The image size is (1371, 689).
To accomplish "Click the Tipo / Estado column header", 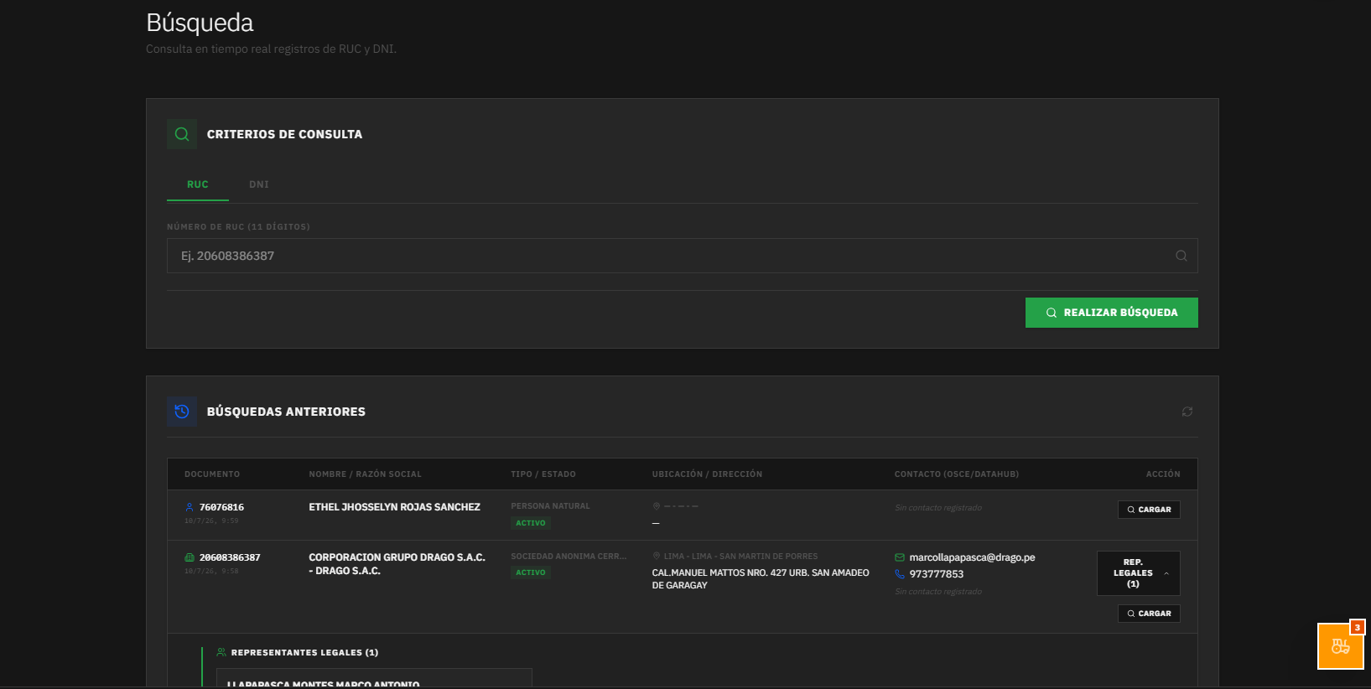I will point(543,474).
